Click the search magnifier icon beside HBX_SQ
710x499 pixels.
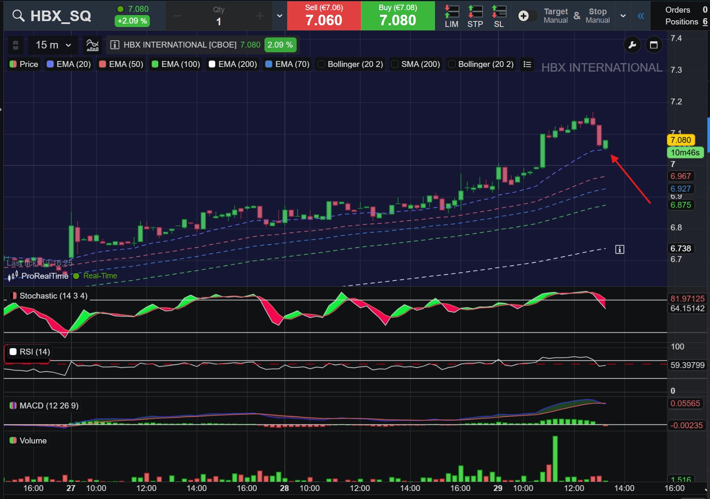pyautogui.click(x=18, y=16)
